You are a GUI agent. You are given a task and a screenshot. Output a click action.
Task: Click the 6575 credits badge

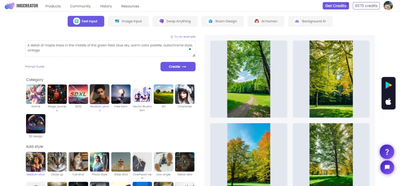[366, 6]
